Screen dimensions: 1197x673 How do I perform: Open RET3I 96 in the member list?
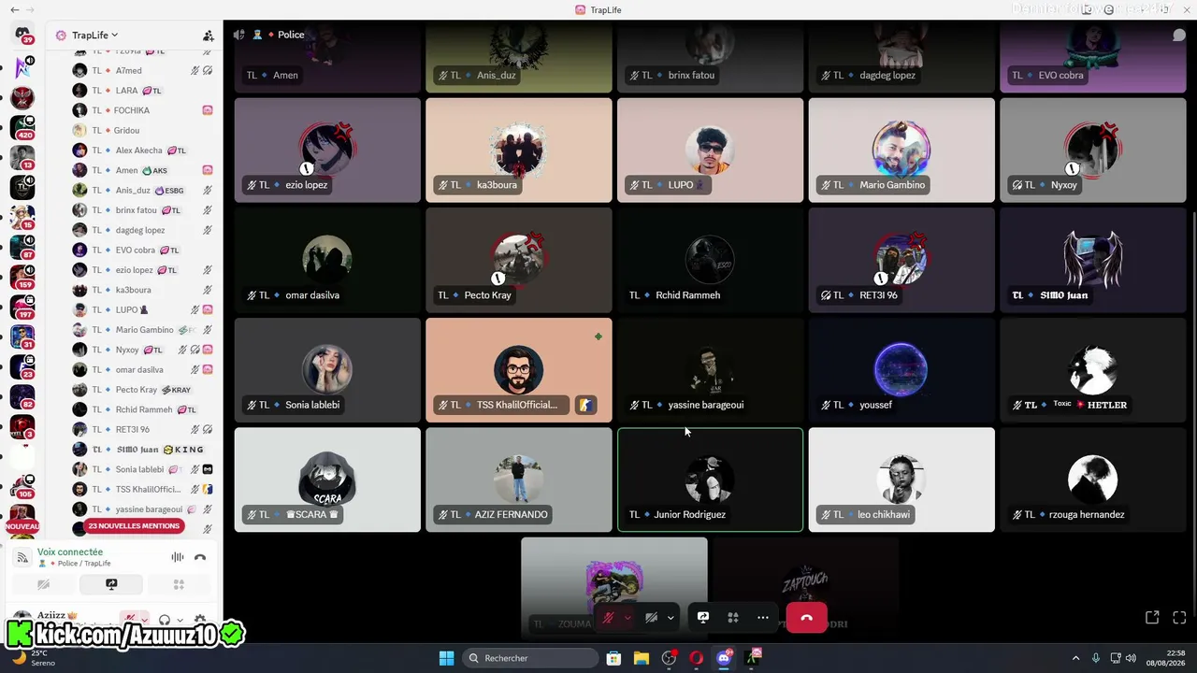143,429
